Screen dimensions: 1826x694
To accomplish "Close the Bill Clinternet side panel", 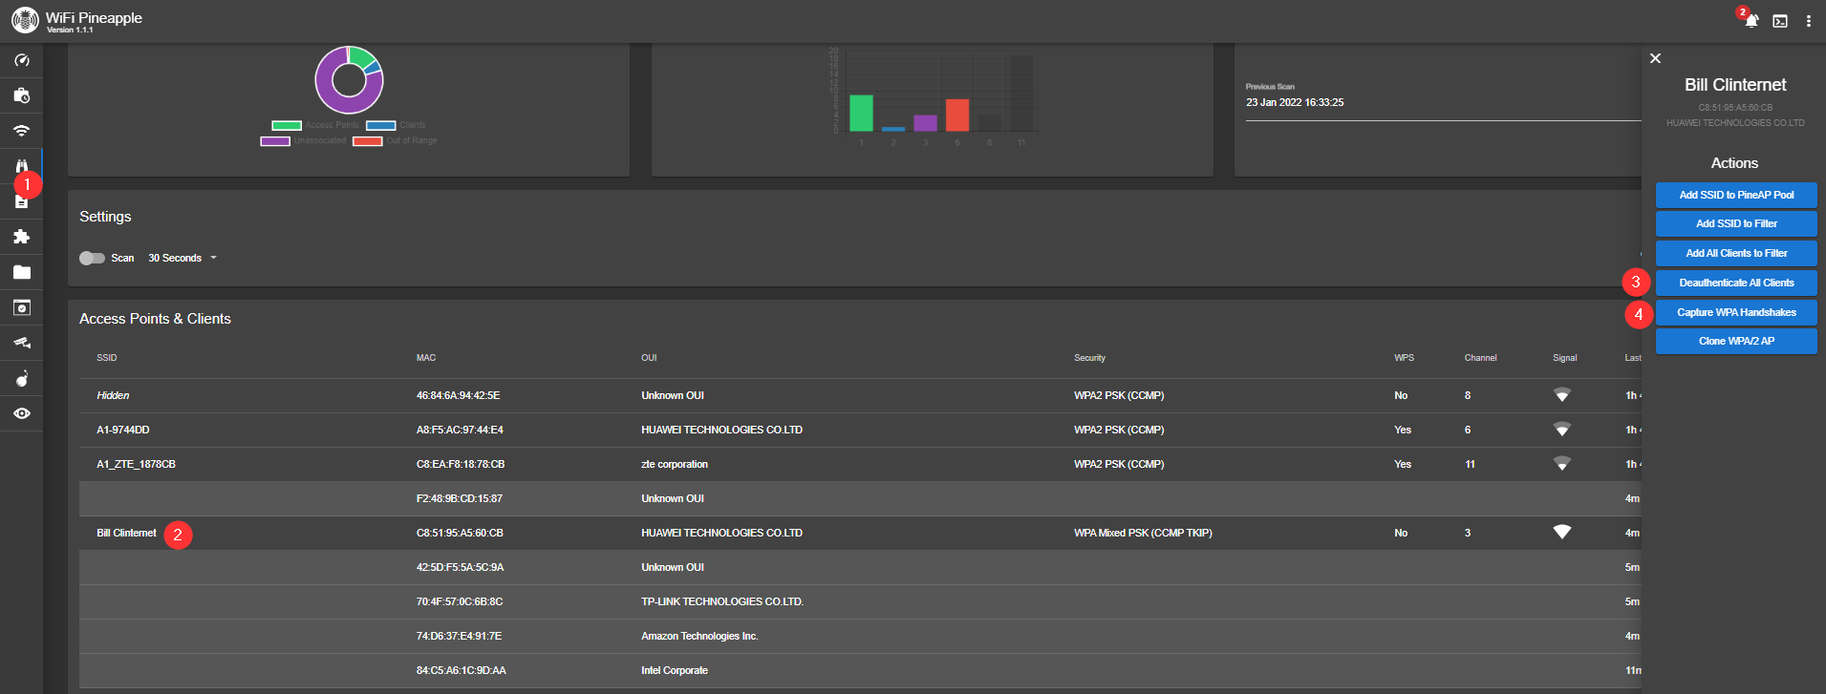I will pyautogui.click(x=1655, y=58).
